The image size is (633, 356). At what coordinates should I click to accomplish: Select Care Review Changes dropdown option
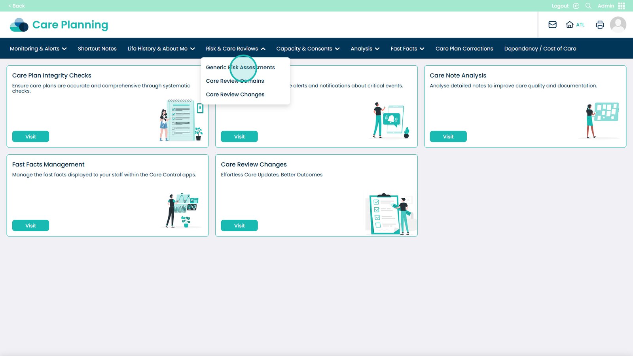point(235,95)
